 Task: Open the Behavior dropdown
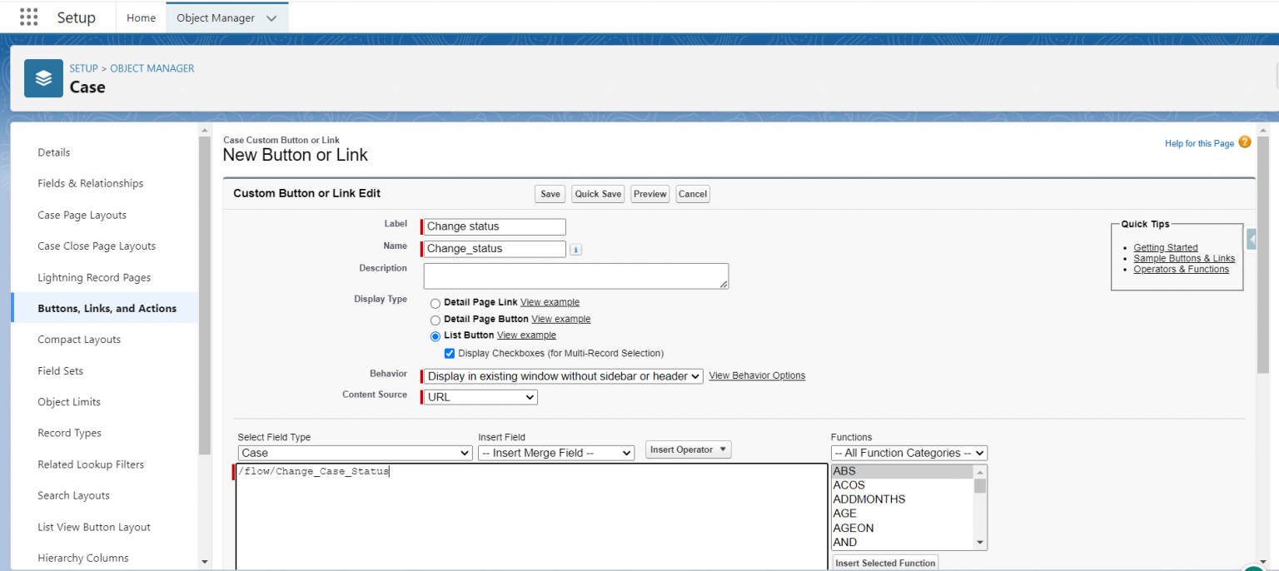click(x=562, y=375)
